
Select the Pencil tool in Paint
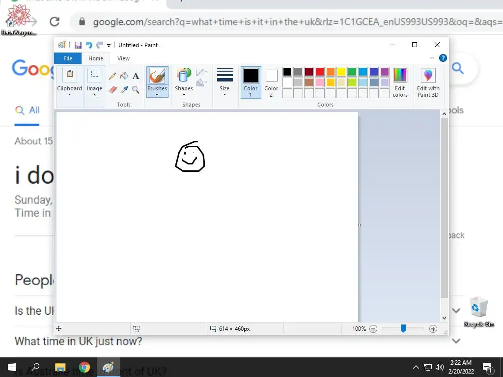coord(112,76)
